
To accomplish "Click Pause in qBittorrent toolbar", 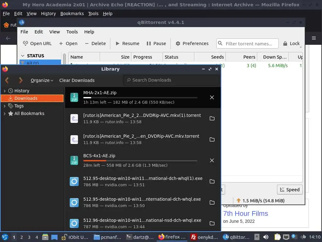I will pos(156,43).
